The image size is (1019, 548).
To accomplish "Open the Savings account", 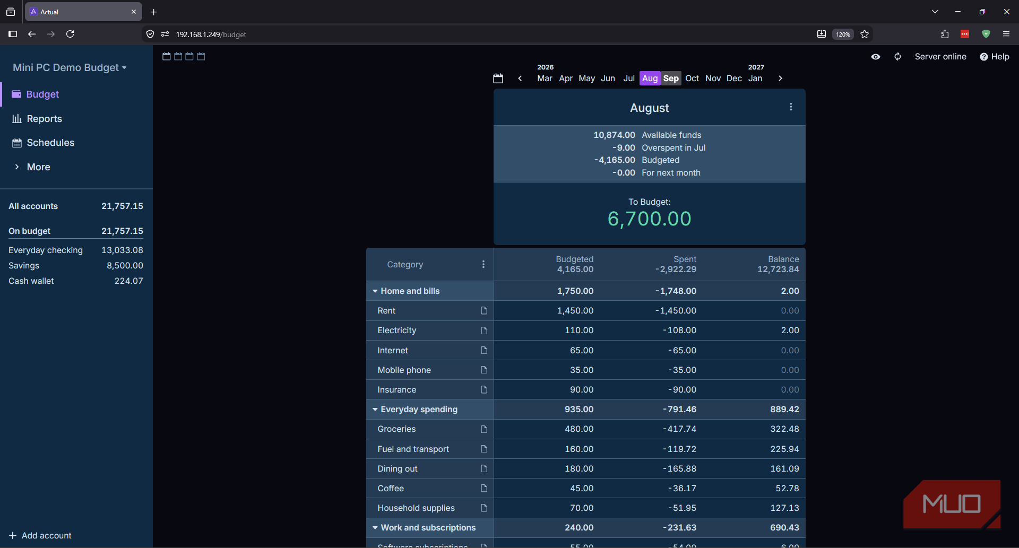I will [76, 266].
